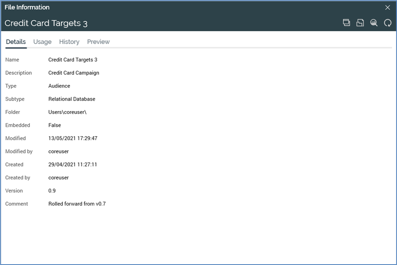Select the Credit Card Campaign description text
397x265 pixels.
coord(74,73)
